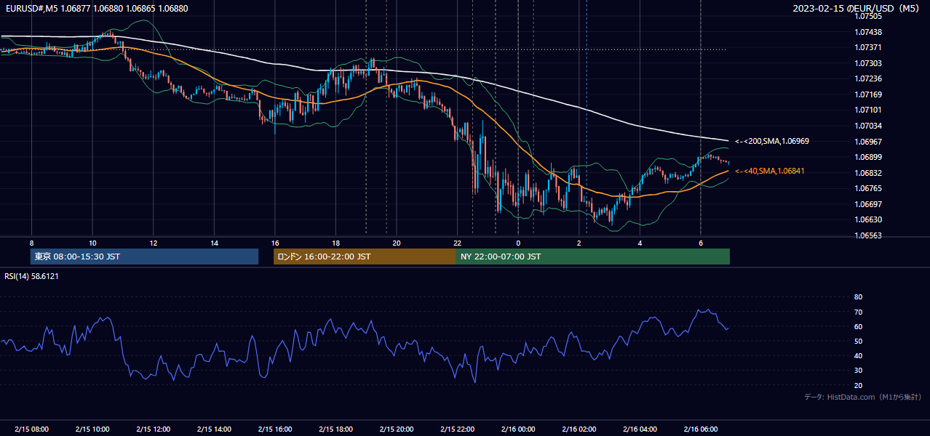Viewport: 930px width, 436px height.
Task: Click RSI scale value 20
Action: pyautogui.click(x=858, y=385)
